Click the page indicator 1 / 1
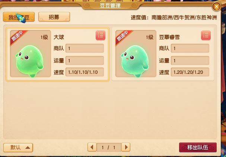The width and height of the screenshot is (226, 157). [x=109, y=147]
